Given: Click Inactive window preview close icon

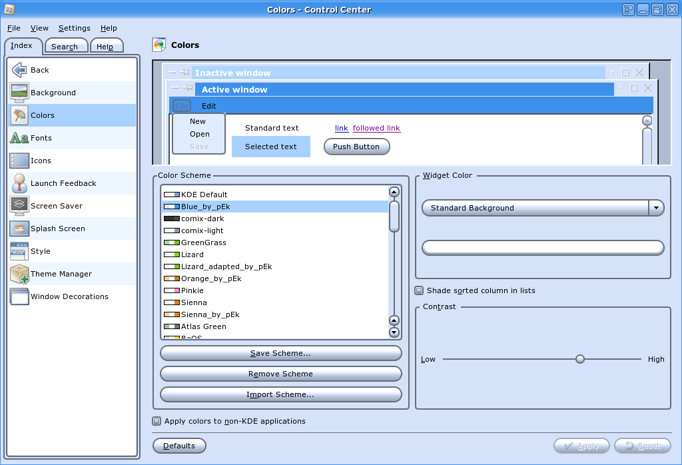Looking at the screenshot, I should (639, 73).
